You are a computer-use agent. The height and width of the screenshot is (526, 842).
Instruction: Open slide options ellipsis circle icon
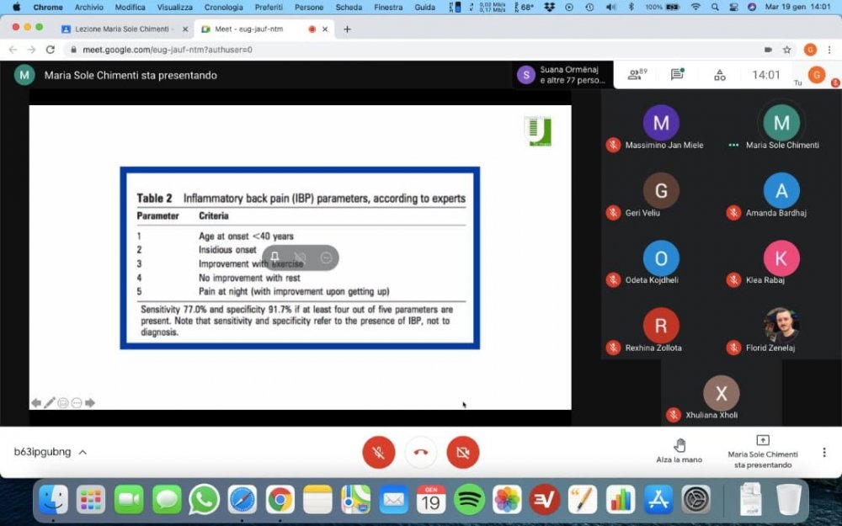pos(77,402)
